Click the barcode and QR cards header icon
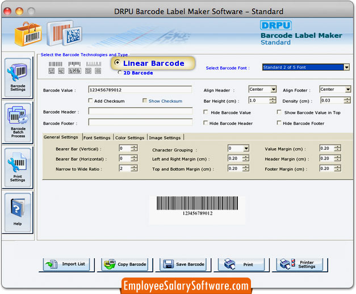Screen dimensions: 356x294 click(x=64, y=33)
